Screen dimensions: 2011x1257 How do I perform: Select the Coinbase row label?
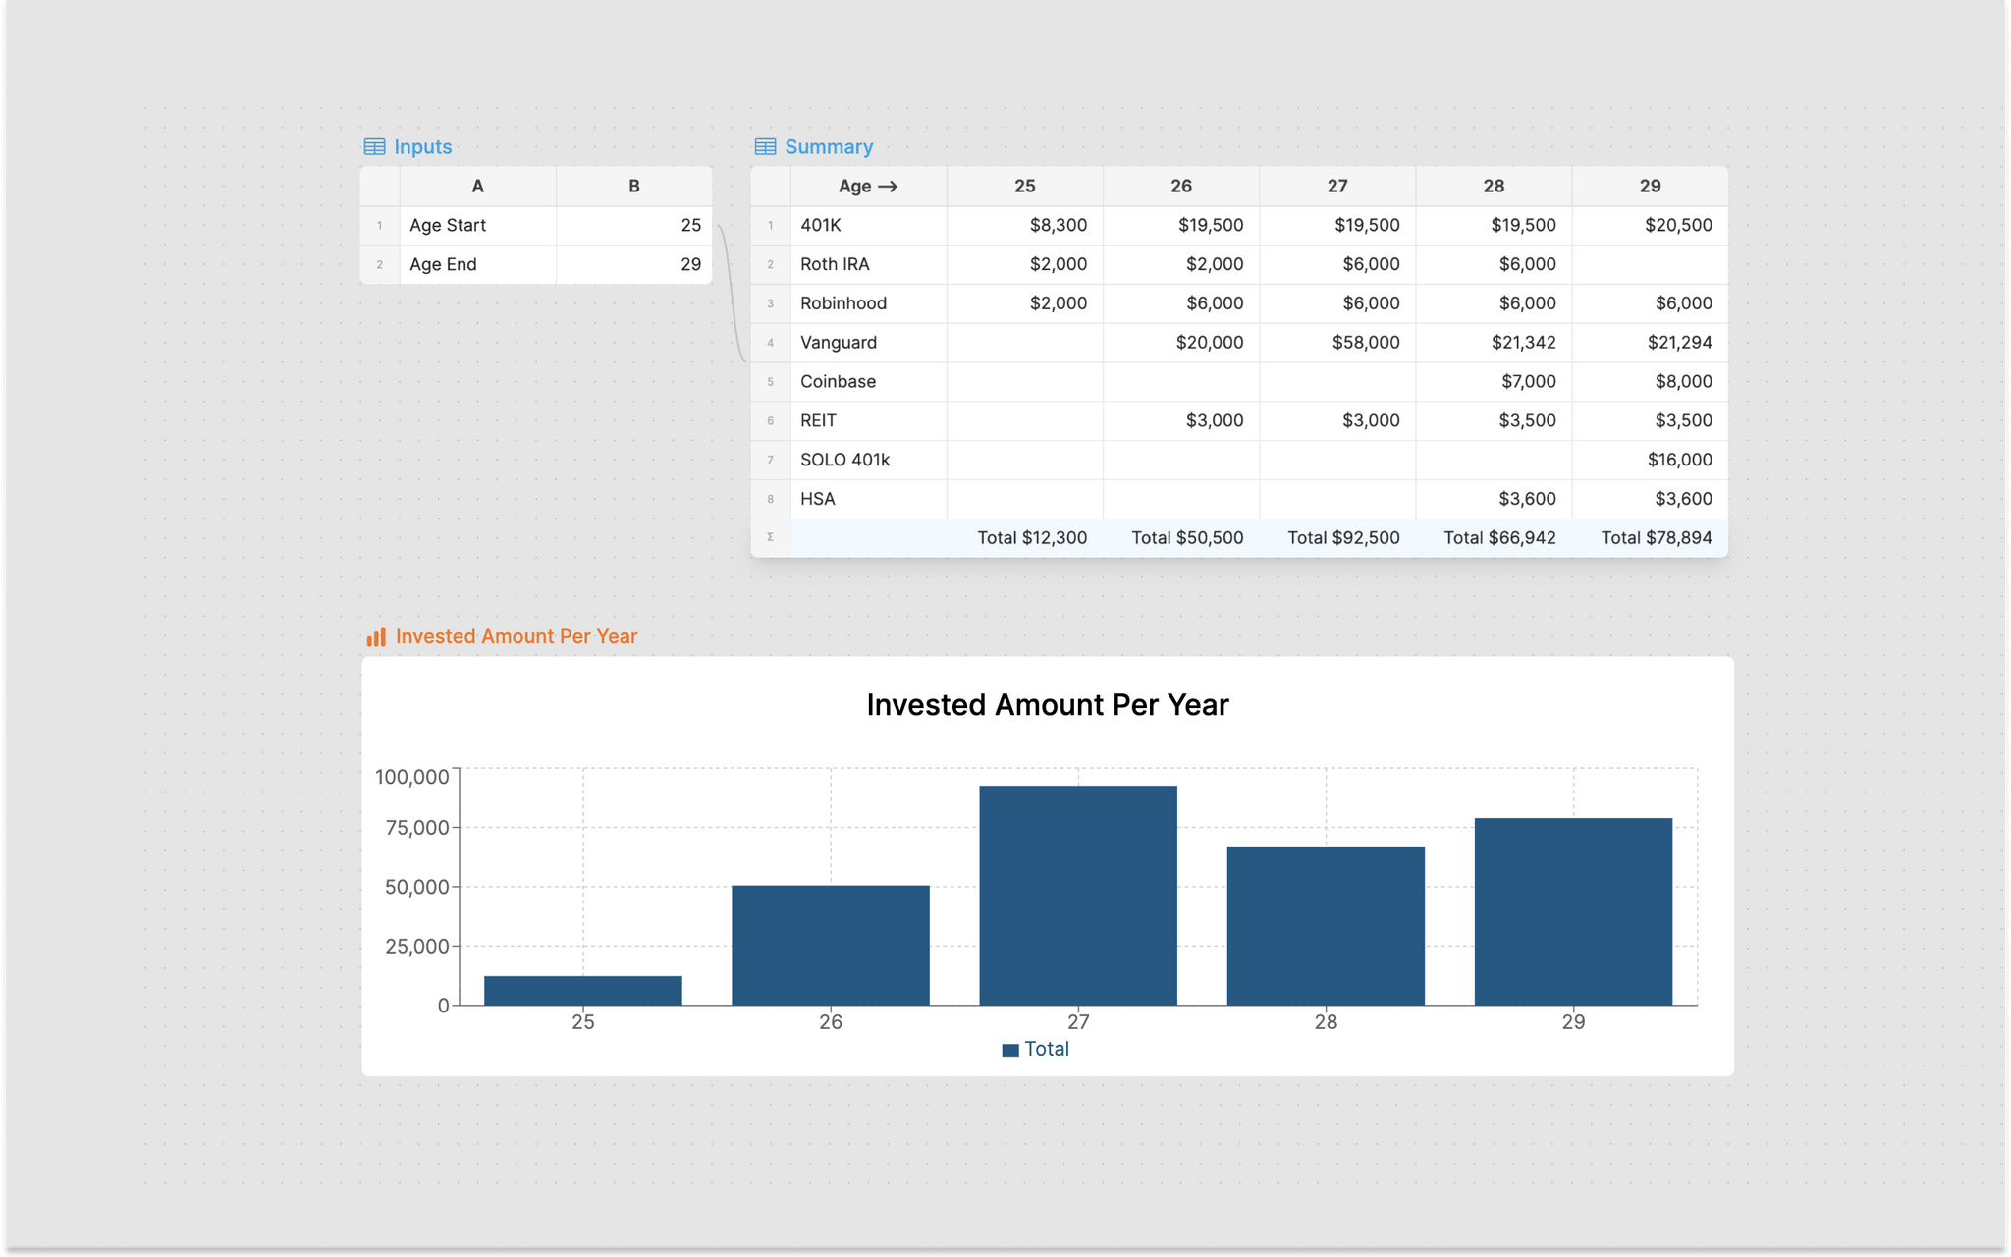[x=868, y=381]
